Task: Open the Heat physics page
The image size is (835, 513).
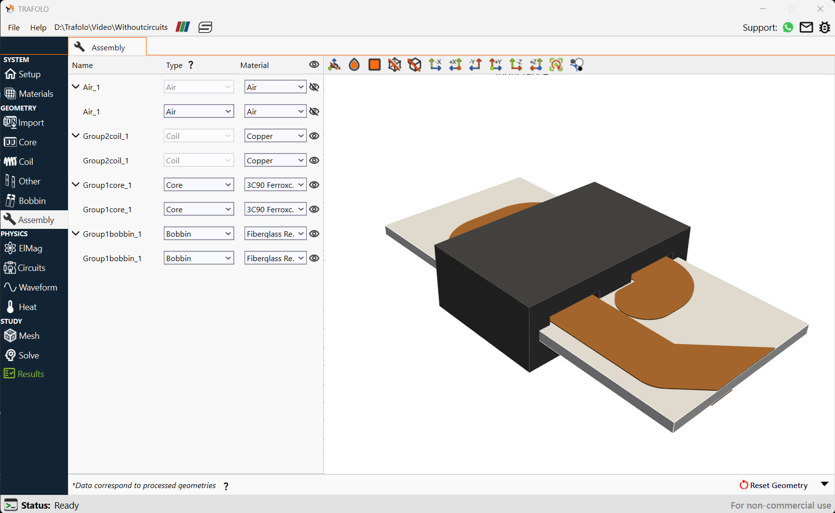Action: [x=34, y=307]
